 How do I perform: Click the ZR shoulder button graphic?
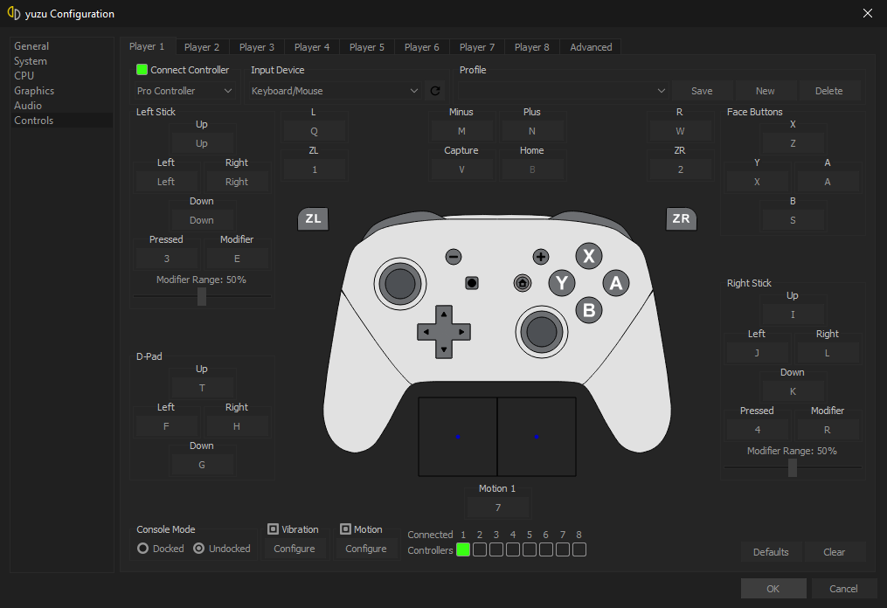pos(681,219)
